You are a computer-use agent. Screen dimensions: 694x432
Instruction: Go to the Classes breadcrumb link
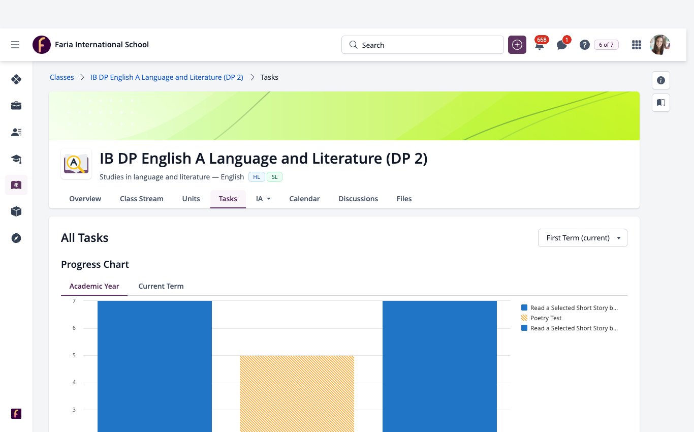tap(62, 77)
